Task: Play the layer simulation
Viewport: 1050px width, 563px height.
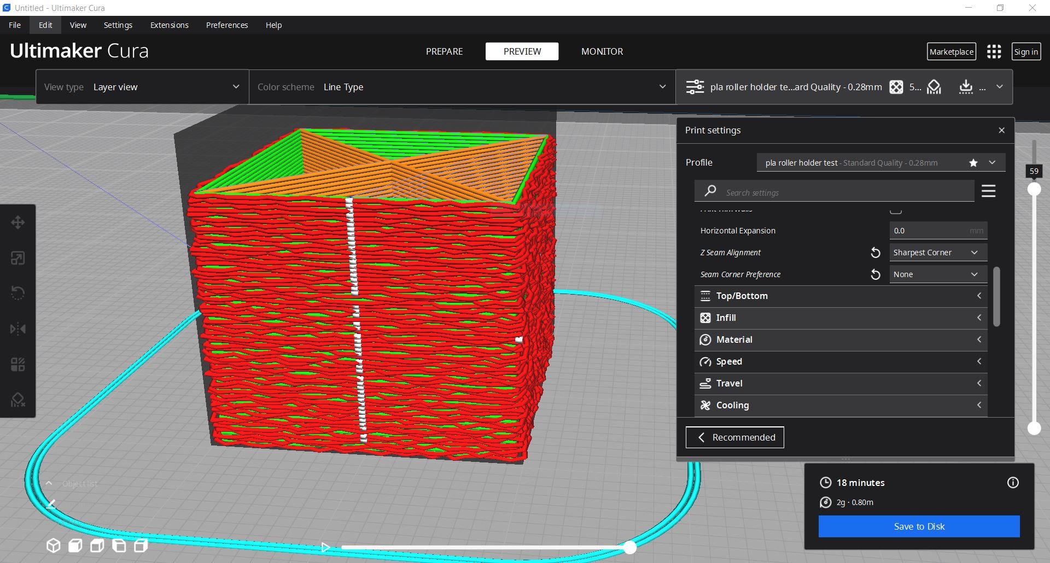Action: tap(325, 547)
